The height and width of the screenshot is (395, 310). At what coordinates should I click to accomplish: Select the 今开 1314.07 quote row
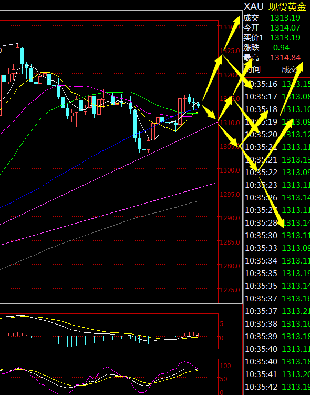(x=276, y=28)
